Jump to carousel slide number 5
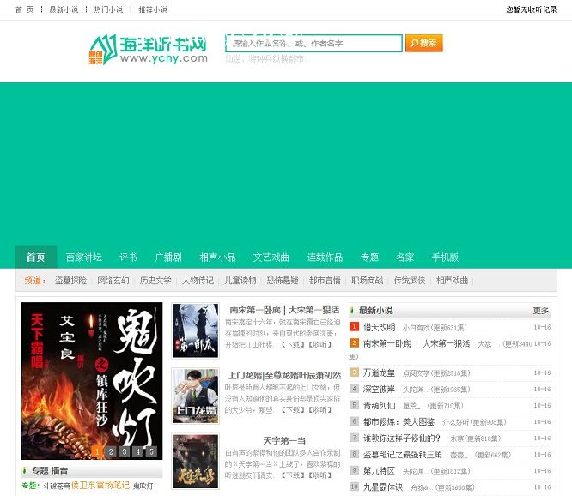 point(151,451)
